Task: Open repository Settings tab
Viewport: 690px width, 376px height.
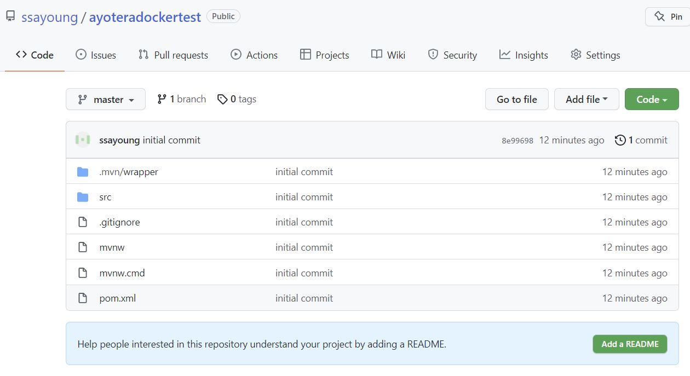Action: pyautogui.click(x=595, y=55)
